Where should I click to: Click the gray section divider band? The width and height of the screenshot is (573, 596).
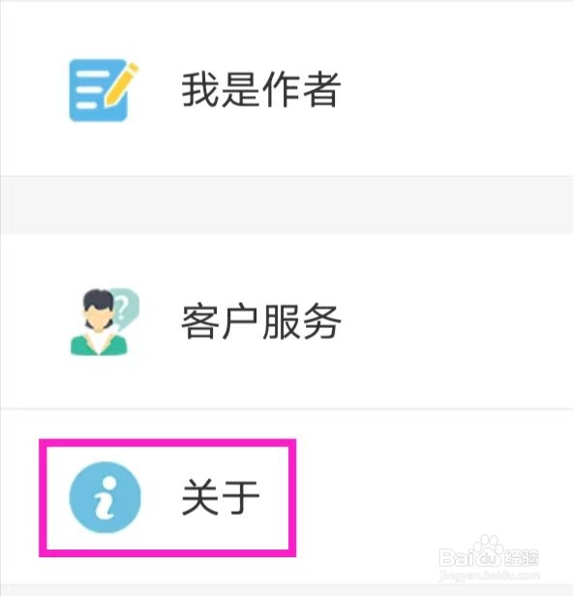[286, 206]
